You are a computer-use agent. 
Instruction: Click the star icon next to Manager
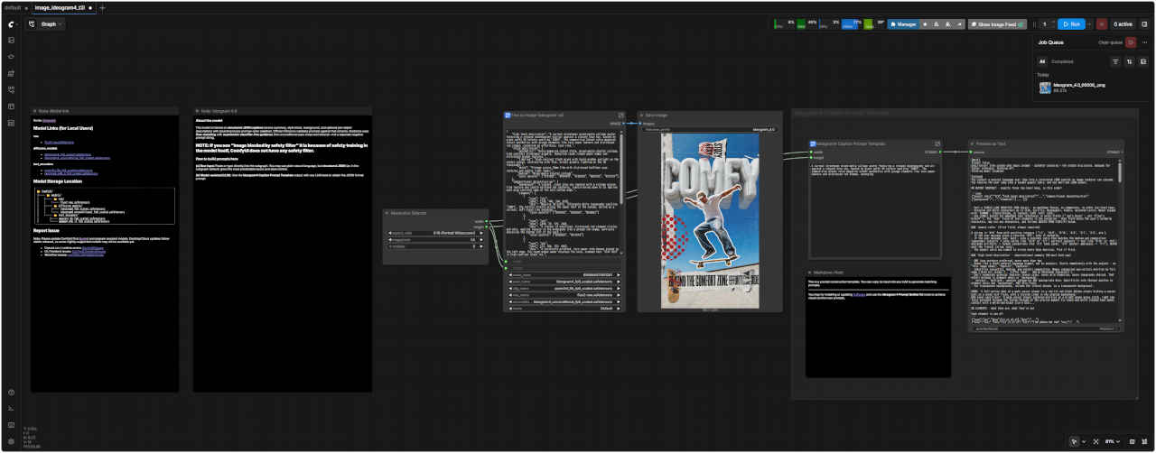point(925,24)
